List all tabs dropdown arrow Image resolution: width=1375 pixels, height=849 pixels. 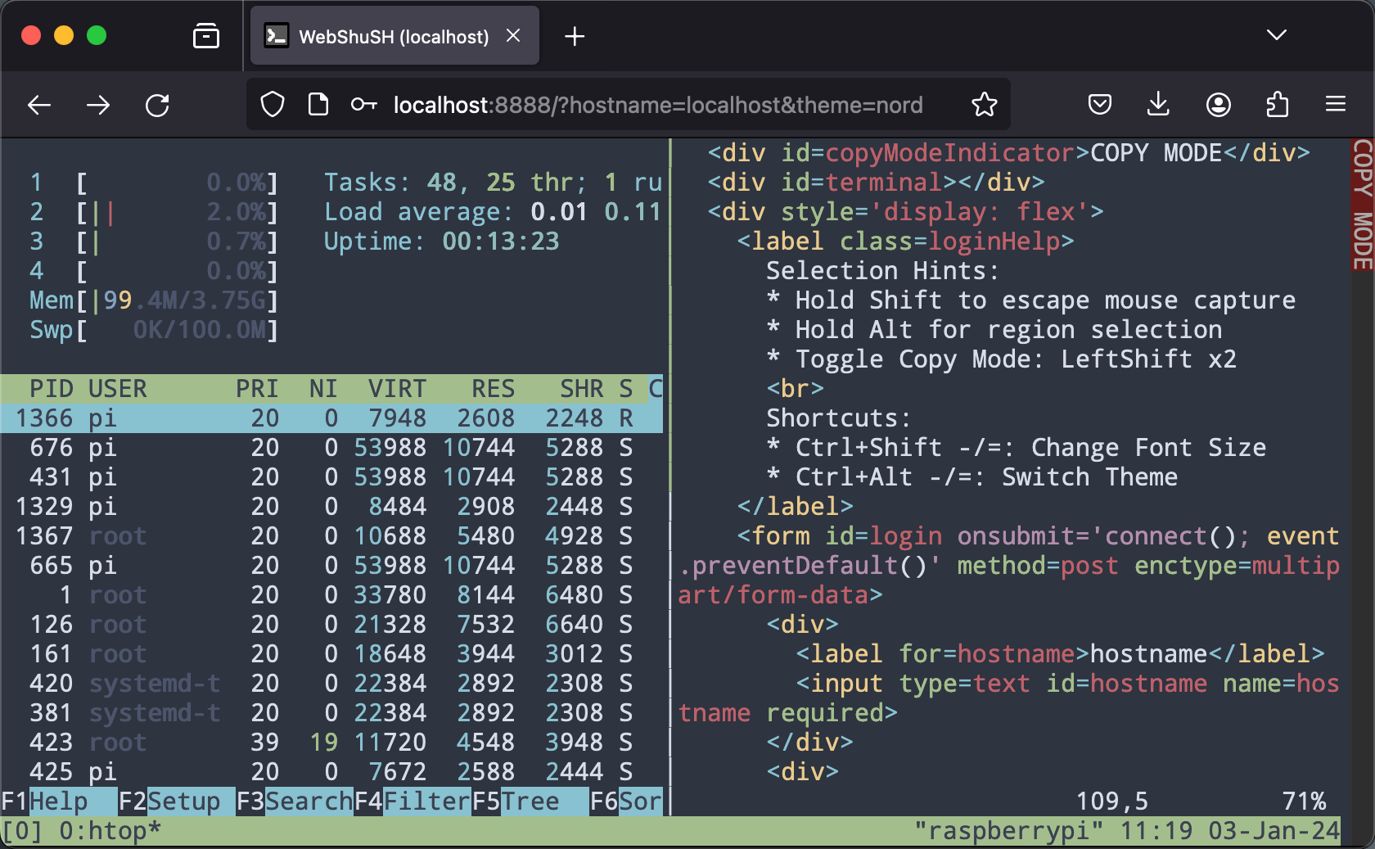(x=1277, y=35)
